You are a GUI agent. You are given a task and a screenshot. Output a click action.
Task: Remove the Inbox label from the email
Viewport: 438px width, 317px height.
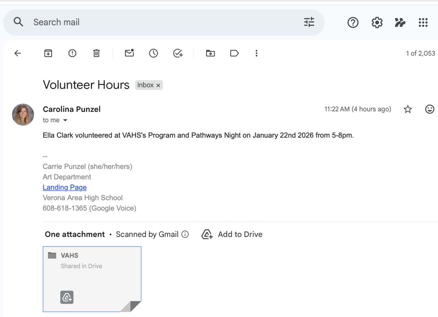tap(158, 86)
